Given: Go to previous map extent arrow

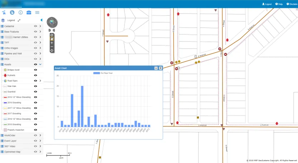Looking at the screenshot, I should click(50, 30).
